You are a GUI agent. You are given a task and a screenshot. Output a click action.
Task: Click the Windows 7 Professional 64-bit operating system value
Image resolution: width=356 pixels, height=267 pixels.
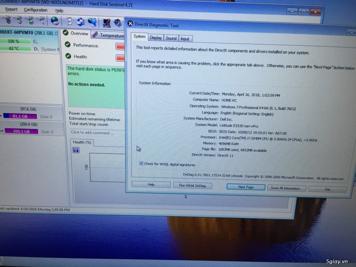coord(258,108)
